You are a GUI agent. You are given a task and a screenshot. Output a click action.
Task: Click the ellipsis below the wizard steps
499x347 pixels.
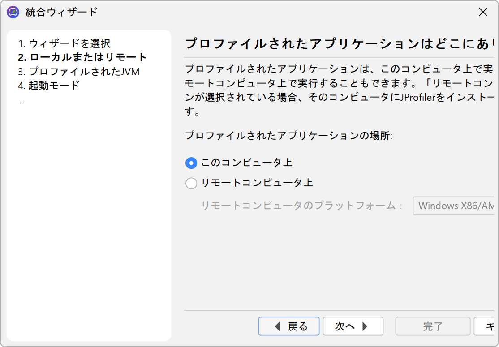click(x=21, y=102)
